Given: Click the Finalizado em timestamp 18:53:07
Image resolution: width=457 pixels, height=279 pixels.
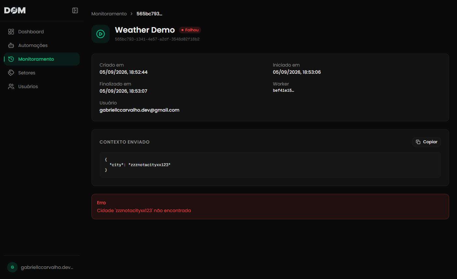Looking at the screenshot, I should pos(123,91).
